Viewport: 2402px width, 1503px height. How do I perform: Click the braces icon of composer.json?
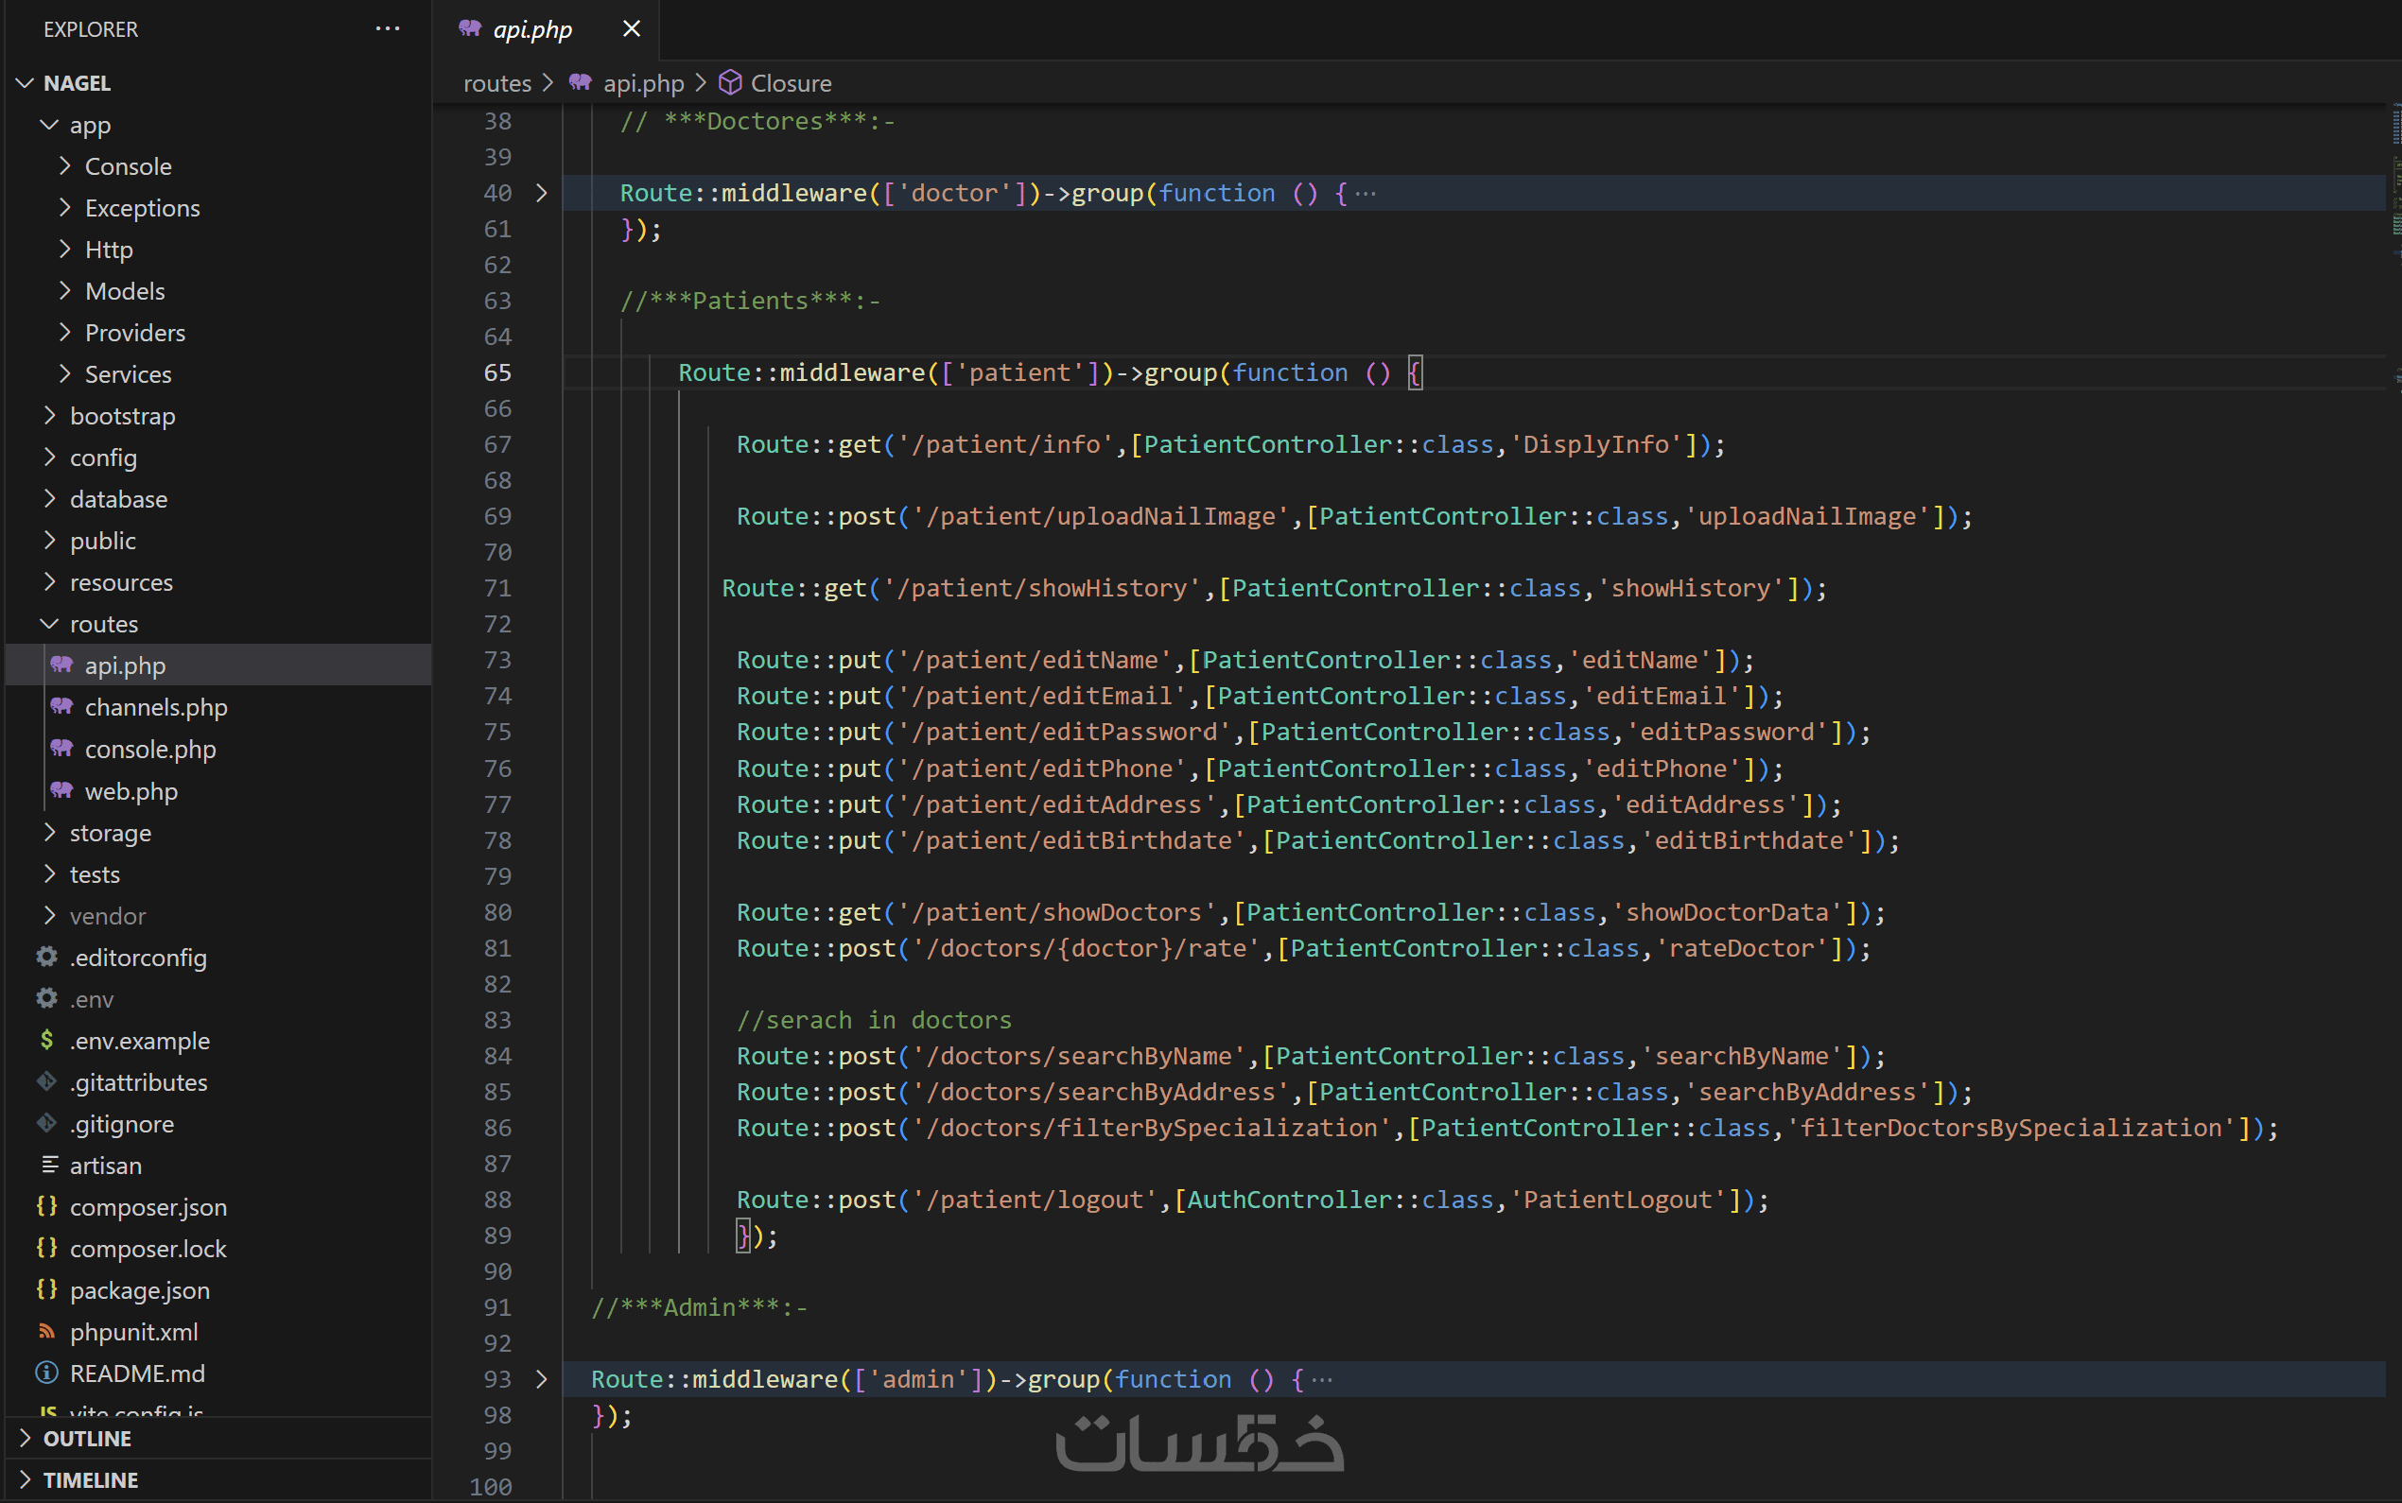tap(46, 1206)
